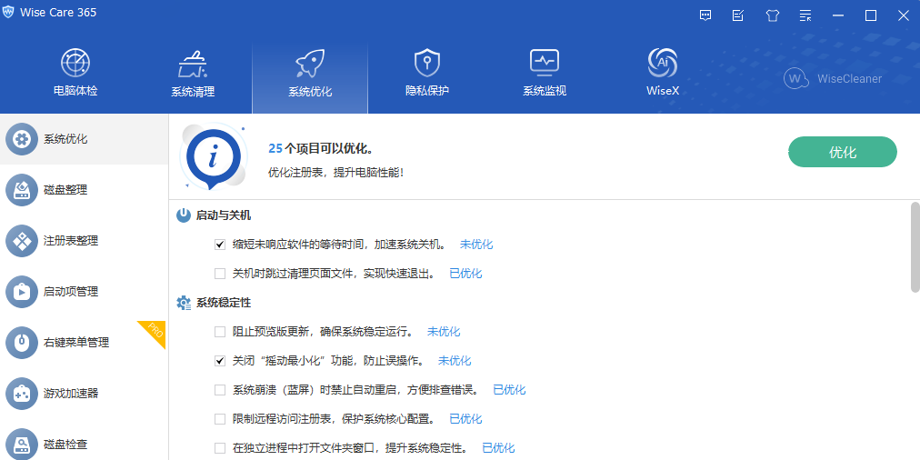
Task: Click the 磁盘检查 sidebar icon
Action: click(22, 444)
